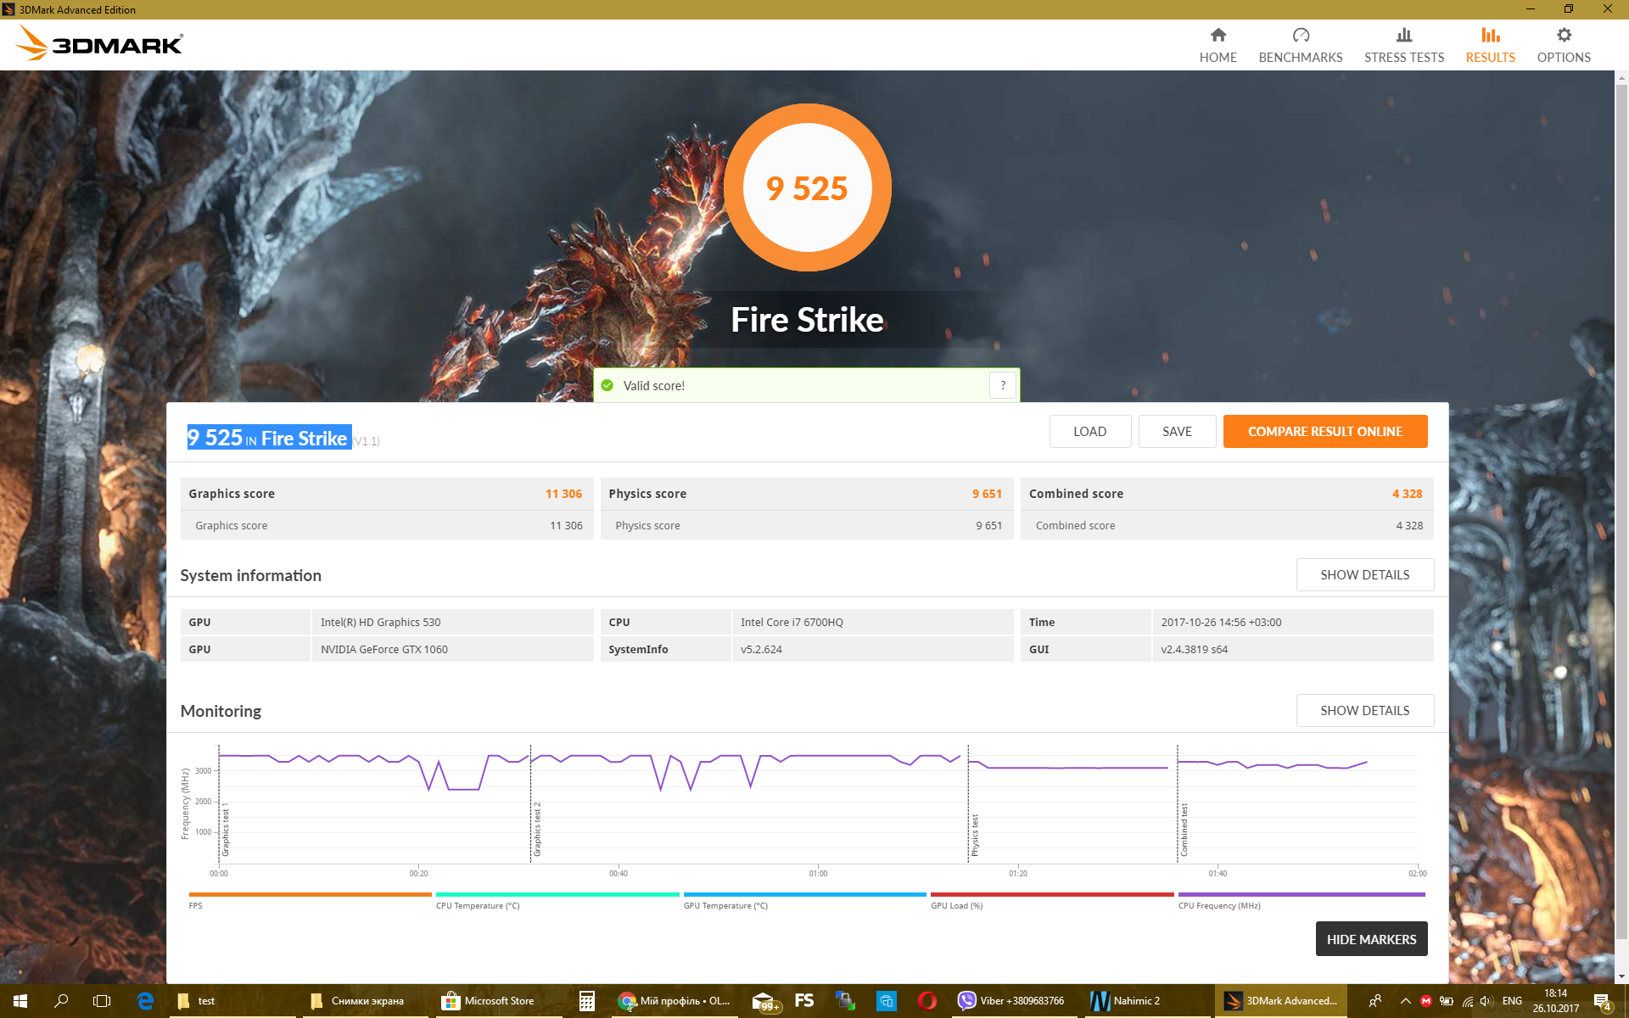This screenshot has height=1018, width=1629.
Task: Switch to the Viber taskbar window
Action: pyautogui.click(x=1014, y=1001)
